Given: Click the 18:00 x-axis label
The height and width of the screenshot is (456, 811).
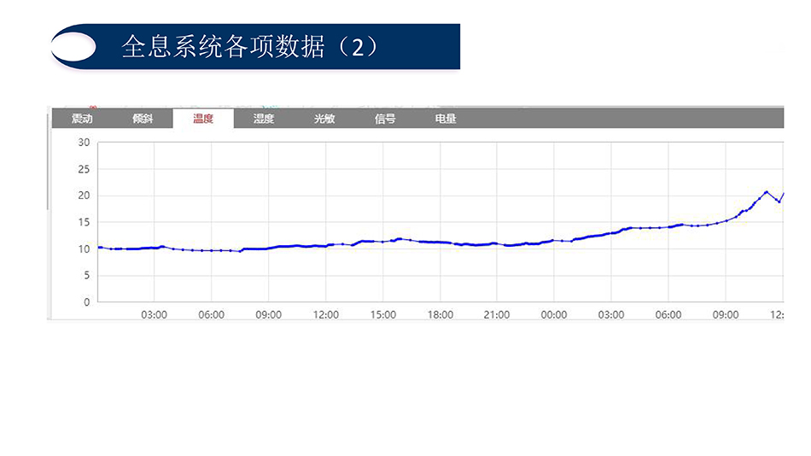Looking at the screenshot, I should [441, 315].
